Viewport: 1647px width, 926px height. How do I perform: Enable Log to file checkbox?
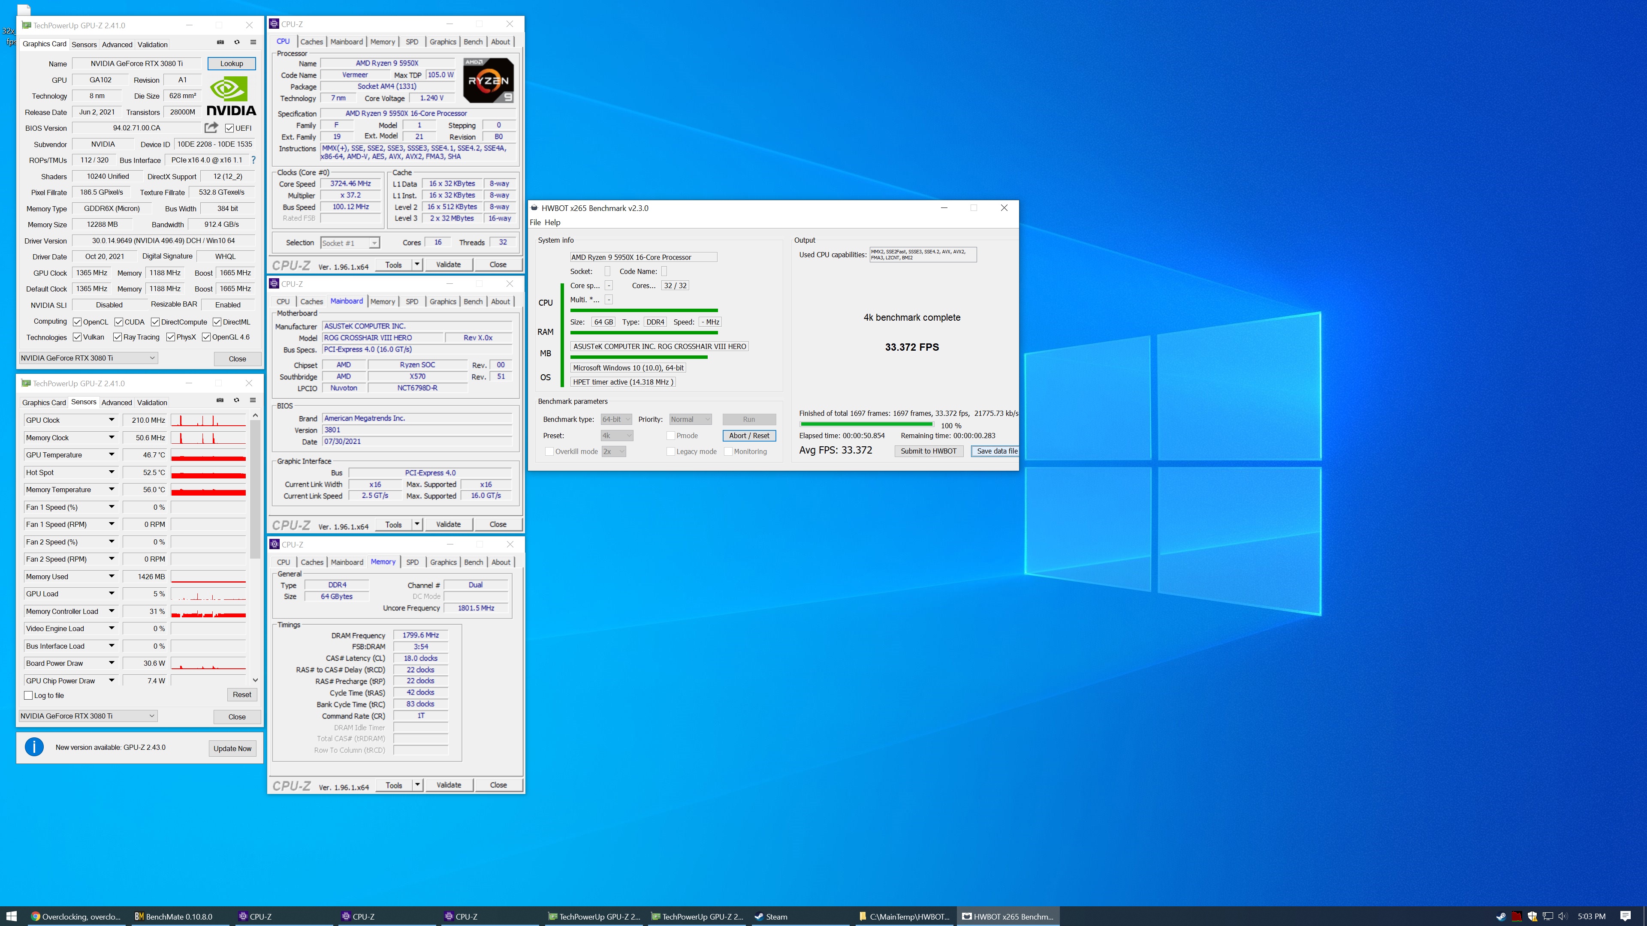(x=28, y=695)
